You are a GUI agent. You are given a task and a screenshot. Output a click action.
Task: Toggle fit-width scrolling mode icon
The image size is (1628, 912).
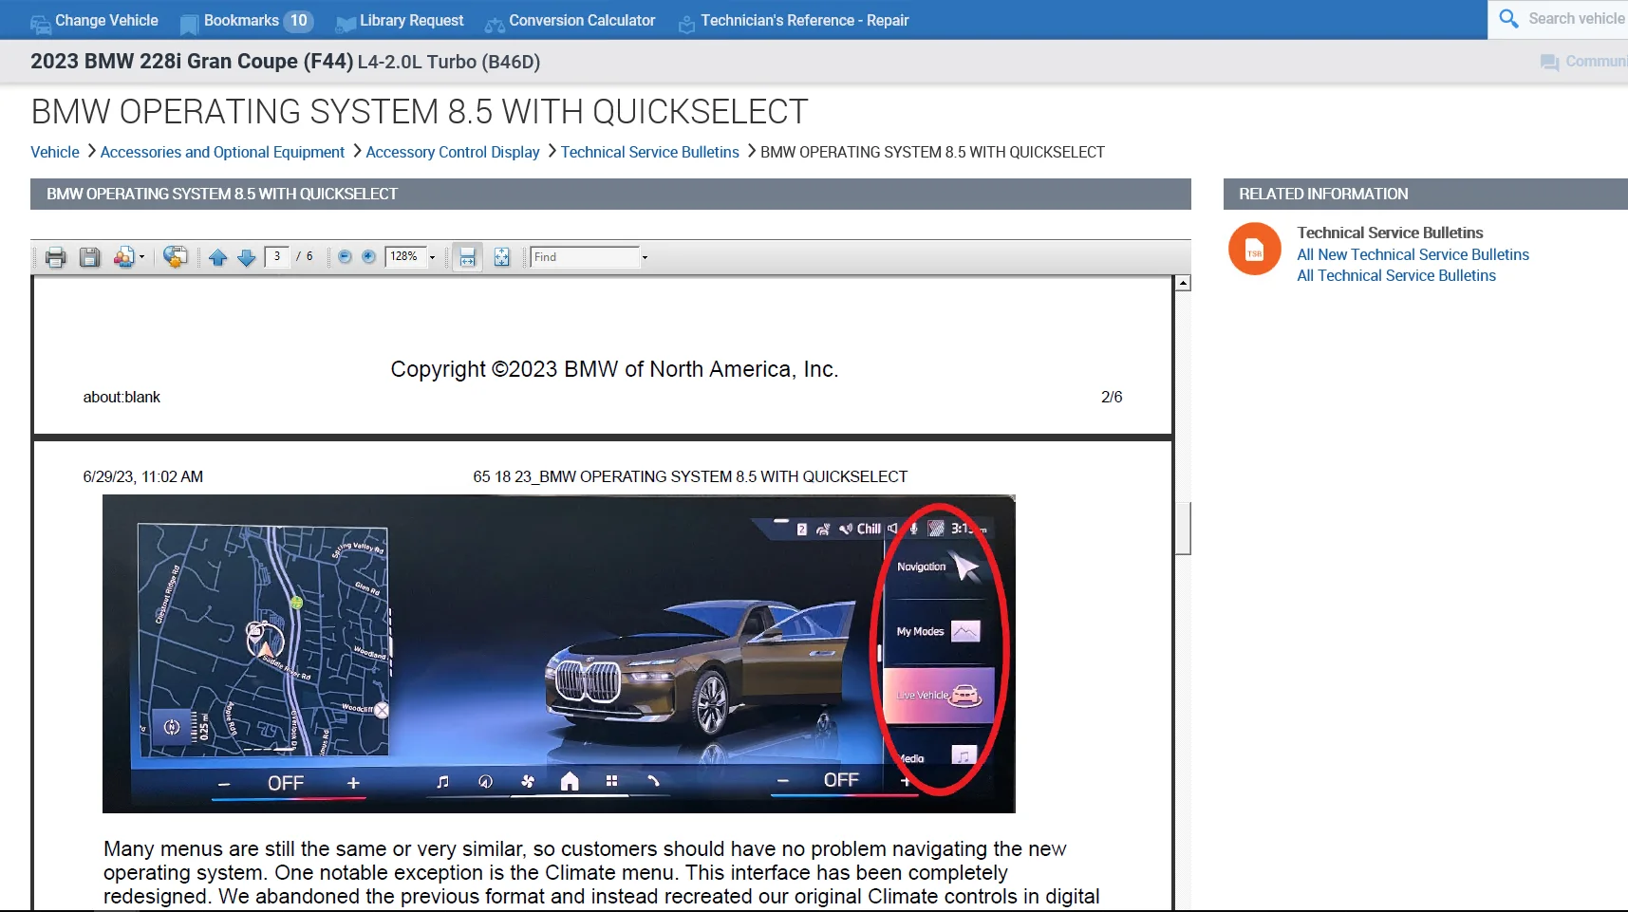pyautogui.click(x=467, y=257)
